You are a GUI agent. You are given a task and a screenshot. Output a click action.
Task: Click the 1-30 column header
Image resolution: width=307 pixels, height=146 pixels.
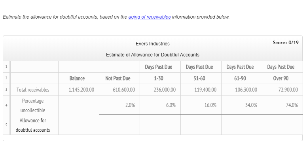pyautogui.click(x=158, y=78)
